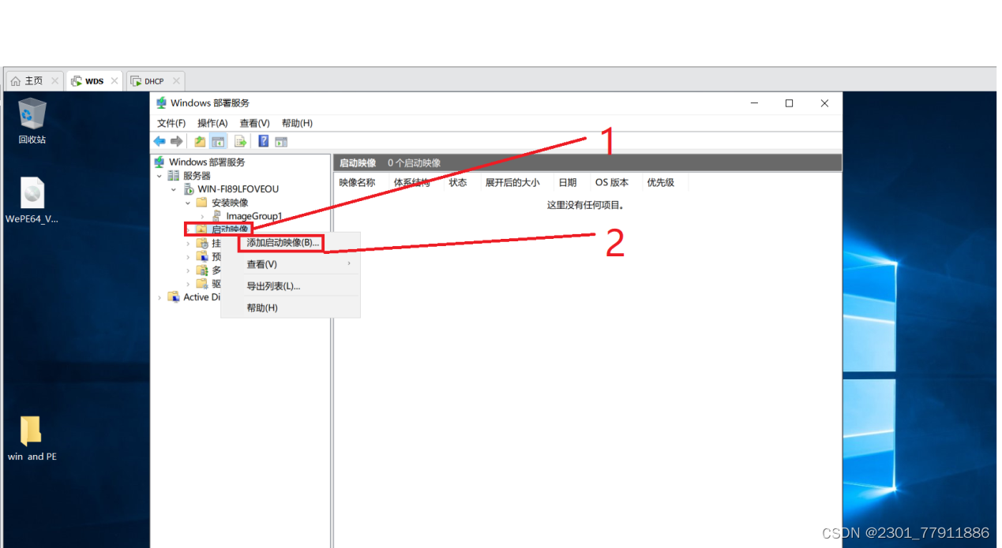Viewport: 1002px width, 548px height.
Task: Select WIN-FI89LFOVEOU tree label
Action: coord(238,189)
